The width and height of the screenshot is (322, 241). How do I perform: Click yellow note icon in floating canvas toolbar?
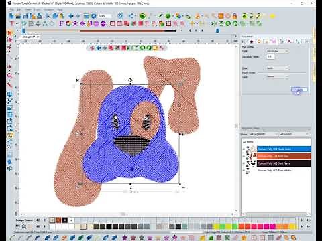(155, 48)
